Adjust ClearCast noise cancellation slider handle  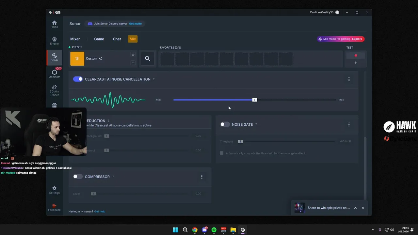coord(255,100)
